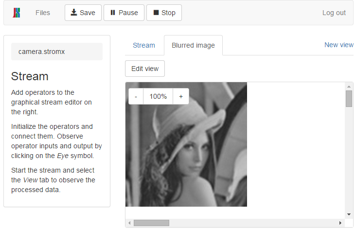Open Edit view

tap(145, 69)
